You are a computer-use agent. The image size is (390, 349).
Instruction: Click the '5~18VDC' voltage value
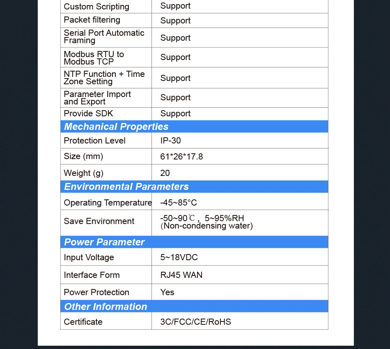(179, 257)
